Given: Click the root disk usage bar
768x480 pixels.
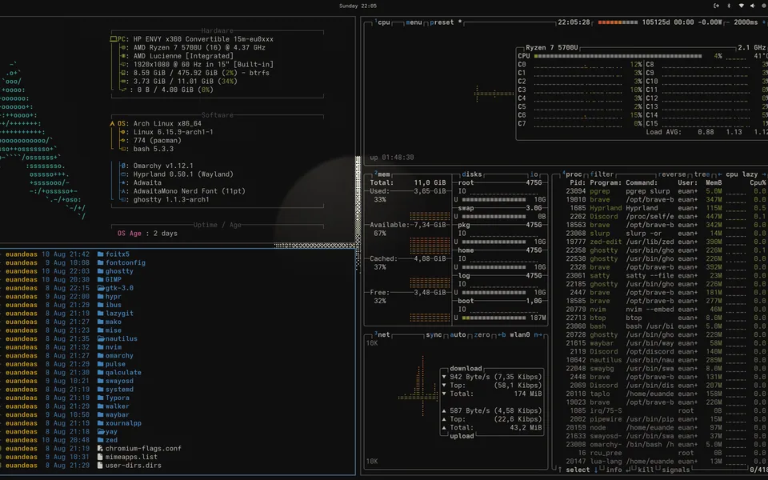Looking at the screenshot, I should click(494, 199).
